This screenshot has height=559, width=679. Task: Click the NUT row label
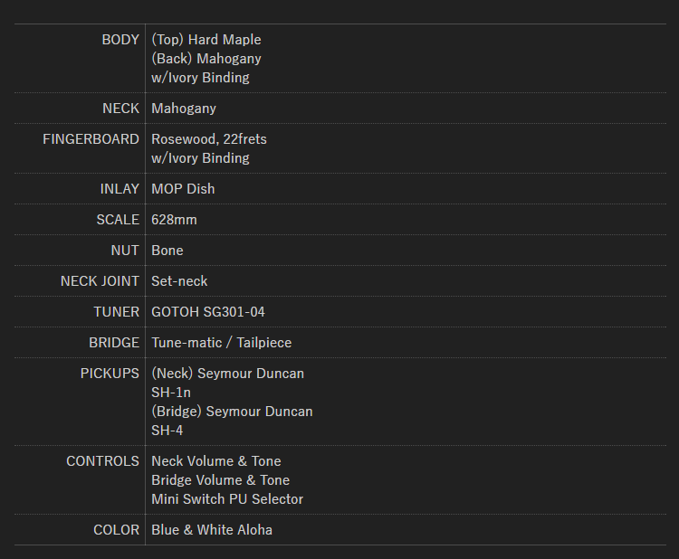point(125,251)
